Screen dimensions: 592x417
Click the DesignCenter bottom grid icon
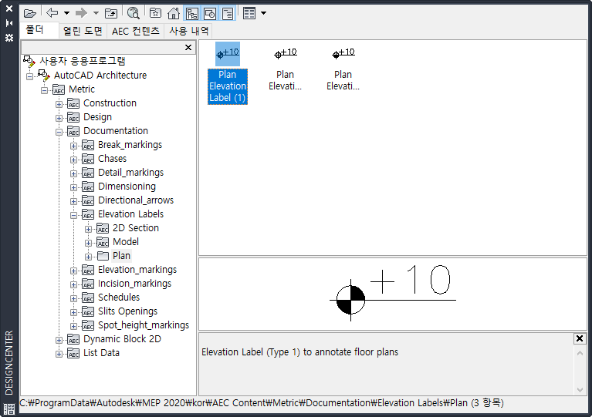coord(9,409)
